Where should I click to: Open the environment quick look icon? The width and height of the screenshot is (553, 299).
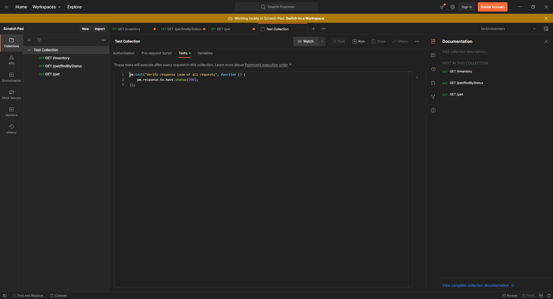point(546,29)
